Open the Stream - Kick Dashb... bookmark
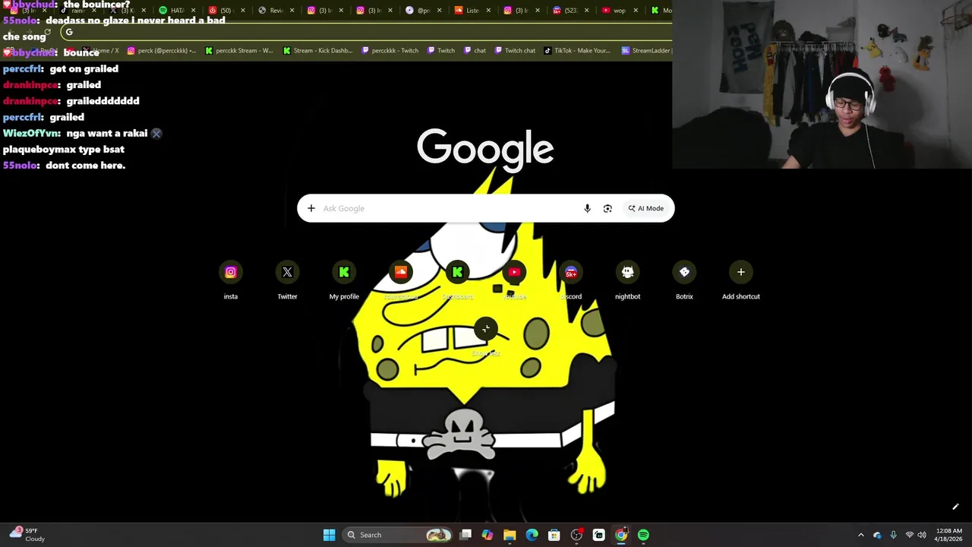This screenshot has height=547, width=972. (317, 51)
